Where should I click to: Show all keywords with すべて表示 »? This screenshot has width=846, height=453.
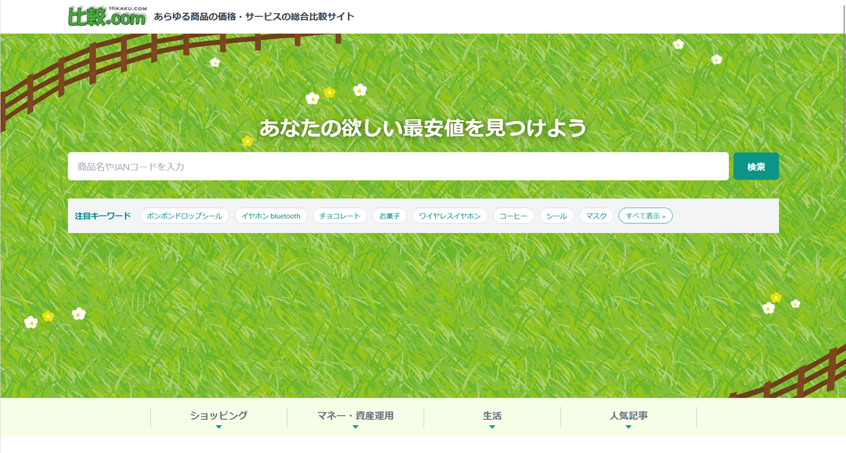(x=645, y=216)
